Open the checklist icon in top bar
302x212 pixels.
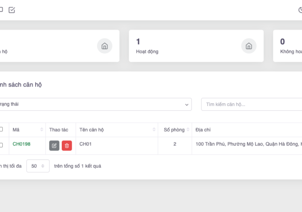tap(12, 9)
